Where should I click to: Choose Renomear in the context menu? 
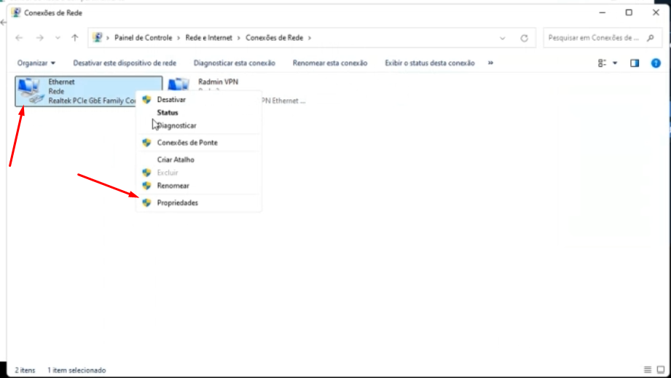173,186
